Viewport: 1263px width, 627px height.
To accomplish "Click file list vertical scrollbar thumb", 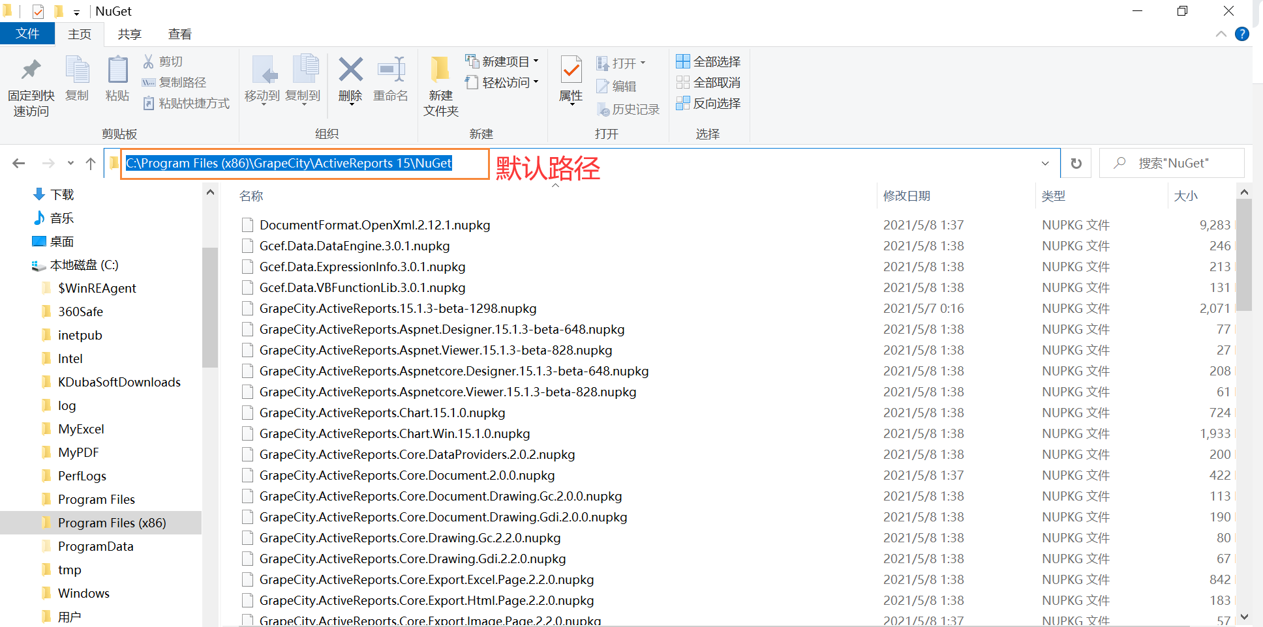I will [x=1244, y=255].
